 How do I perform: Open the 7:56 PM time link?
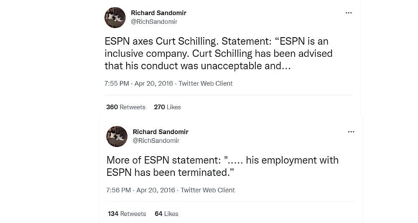point(119,190)
